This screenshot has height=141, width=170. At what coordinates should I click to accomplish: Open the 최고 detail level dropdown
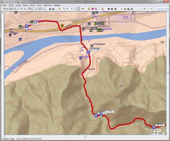[x=42, y=9]
